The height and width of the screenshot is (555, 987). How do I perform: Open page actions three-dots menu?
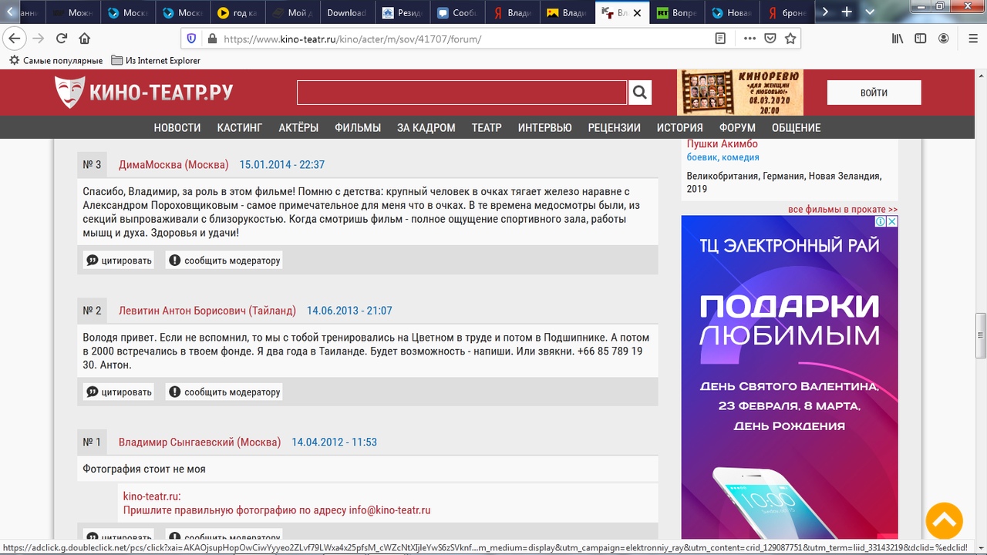point(750,39)
